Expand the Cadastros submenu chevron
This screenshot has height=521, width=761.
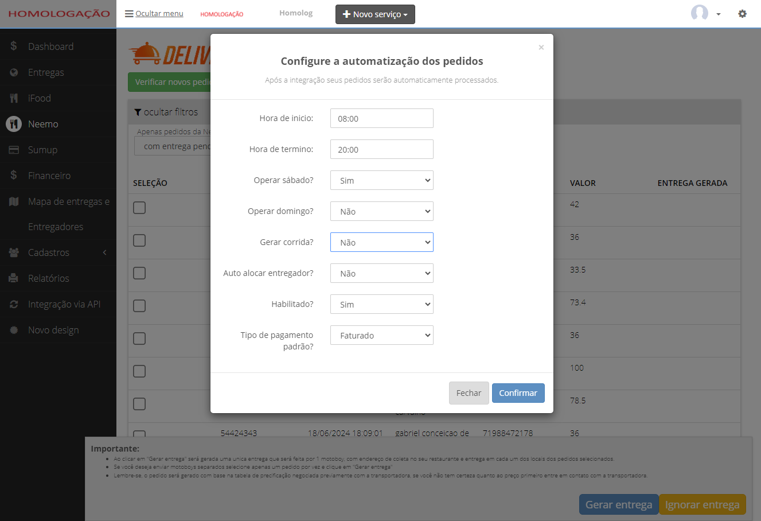pos(104,252)
